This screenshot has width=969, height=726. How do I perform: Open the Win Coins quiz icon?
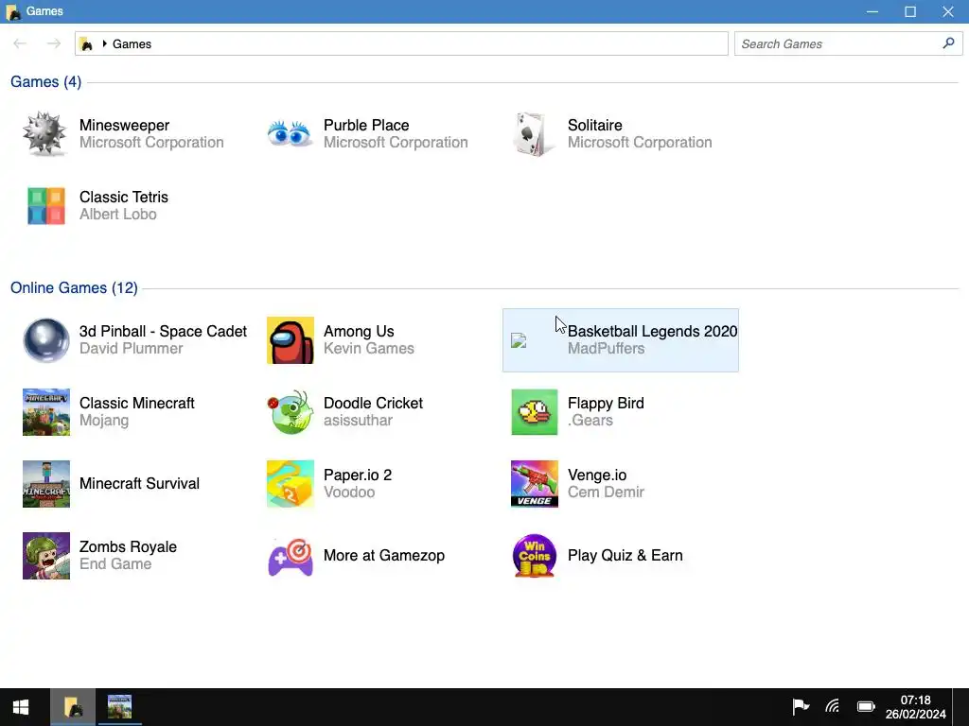click(x=535, y=556)
